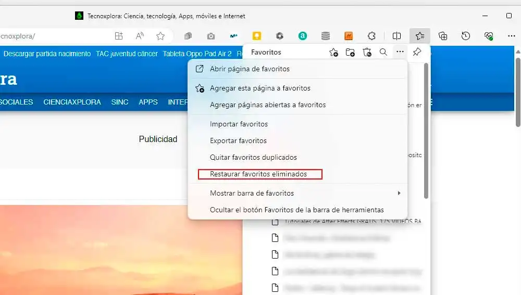Click the orange chart extension icon
Viewport: 521px width, 295px height.
coord(349,36)
